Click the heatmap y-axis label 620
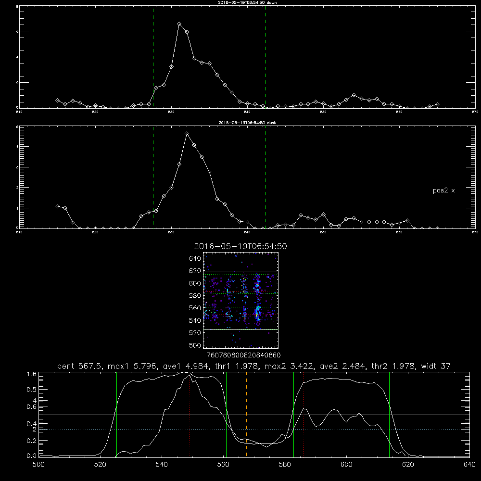Screen dimensions: 481x481 195,271
